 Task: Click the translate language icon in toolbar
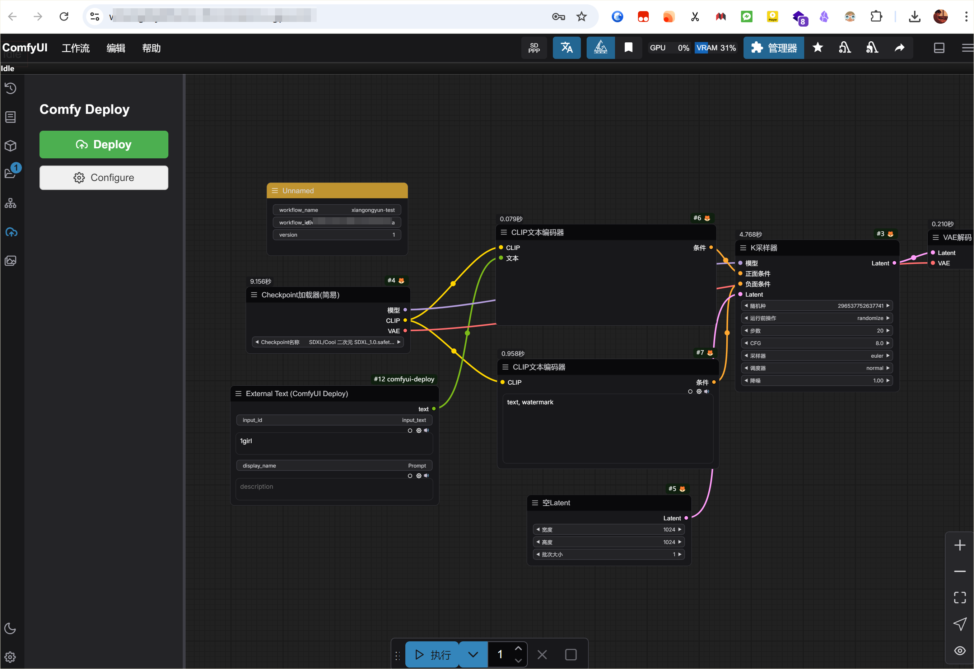click(x=567, y=48)
